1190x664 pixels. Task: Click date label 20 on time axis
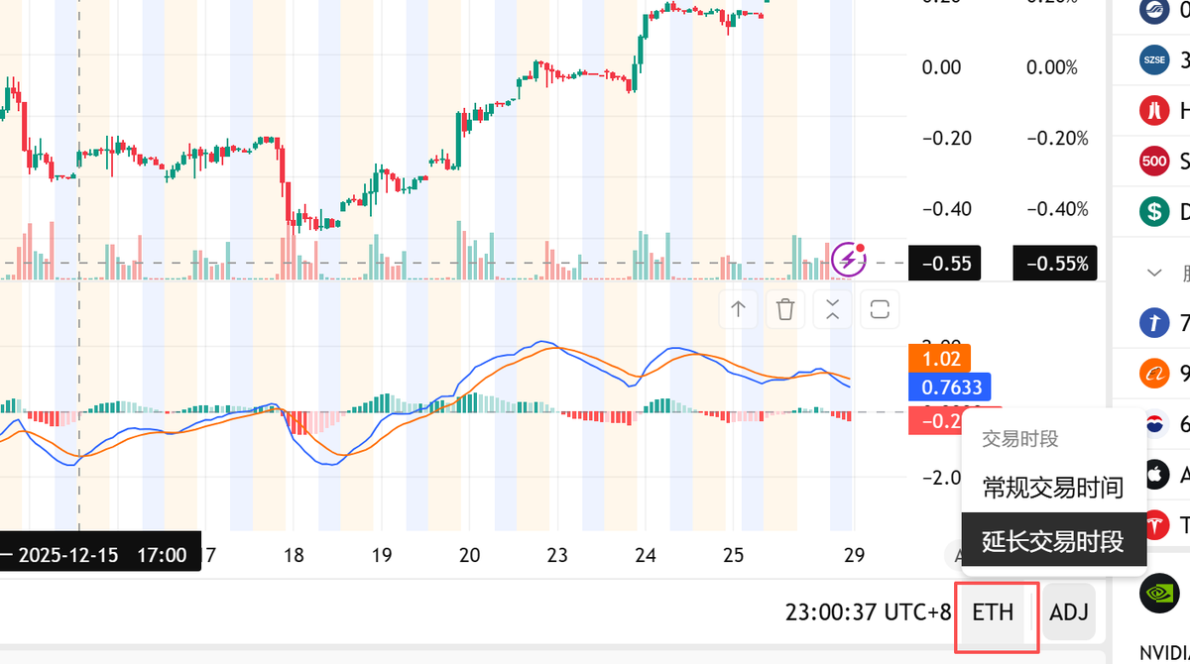[x=469, y=555]
